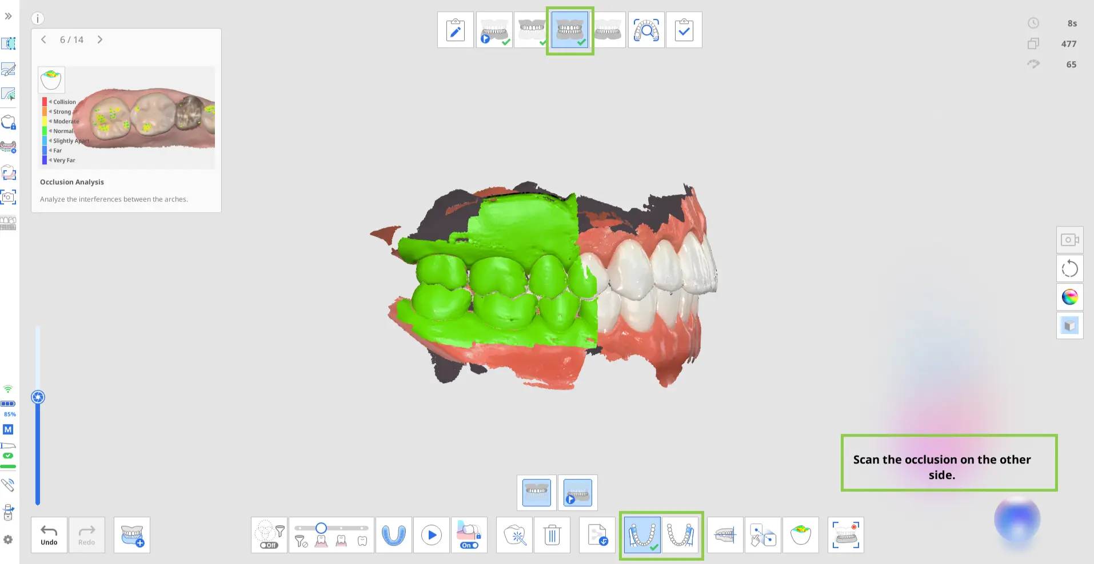Select the smart selection wand tool

[x=515, y=535]
